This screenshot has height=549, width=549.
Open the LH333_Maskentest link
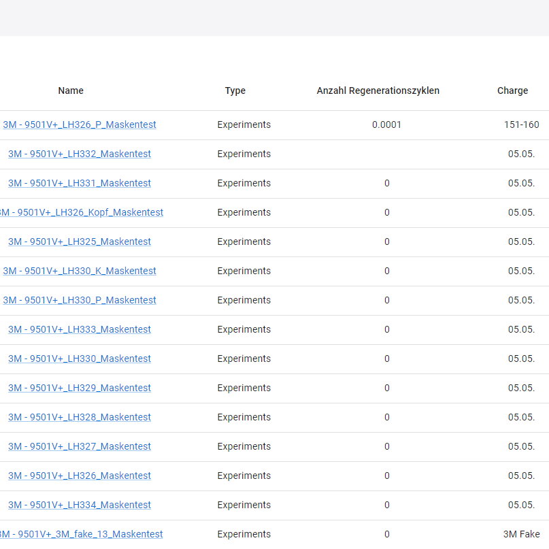(x=80, y=329)
